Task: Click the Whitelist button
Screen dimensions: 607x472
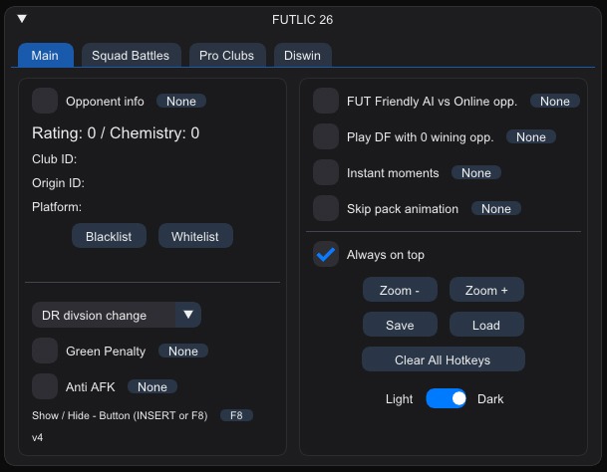Action: click(195, 236)
